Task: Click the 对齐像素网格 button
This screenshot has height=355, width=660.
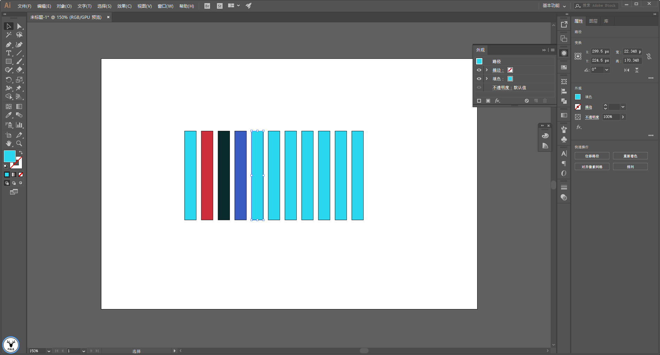Action: [x=592, y=167]
